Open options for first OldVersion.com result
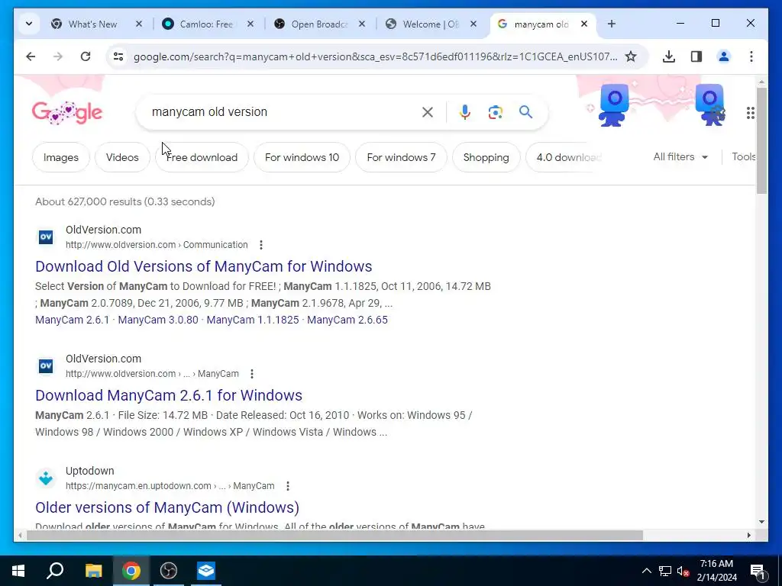The height and width of the screenshot is (586, 782). [x=261, y=245]
